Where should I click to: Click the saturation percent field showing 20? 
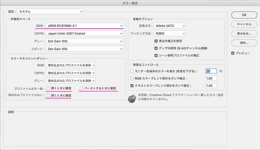[x=211, y=71]
